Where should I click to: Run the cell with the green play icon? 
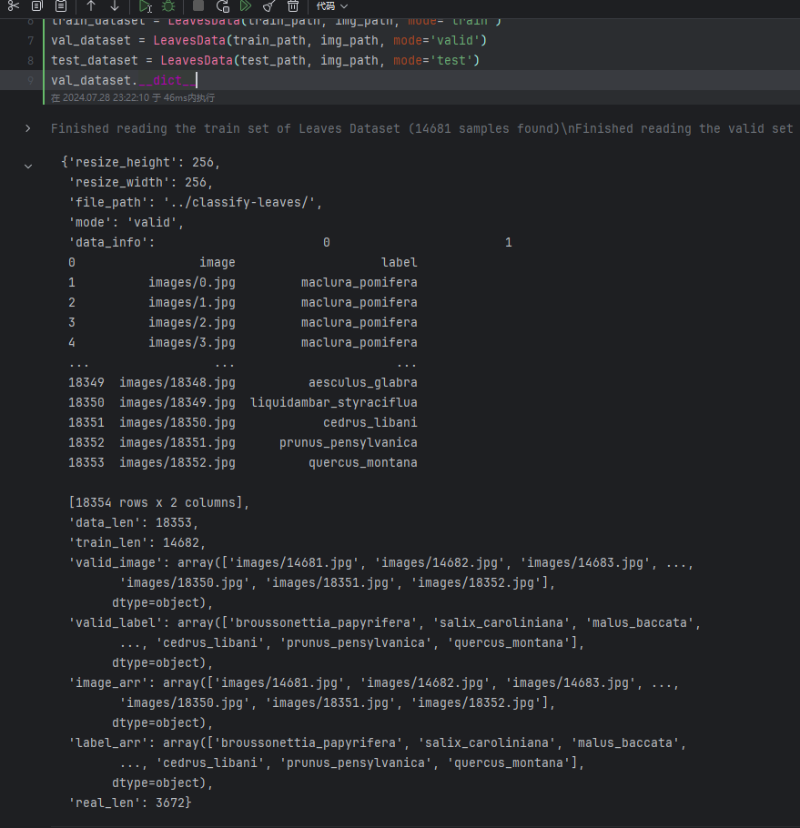[146, 6]
